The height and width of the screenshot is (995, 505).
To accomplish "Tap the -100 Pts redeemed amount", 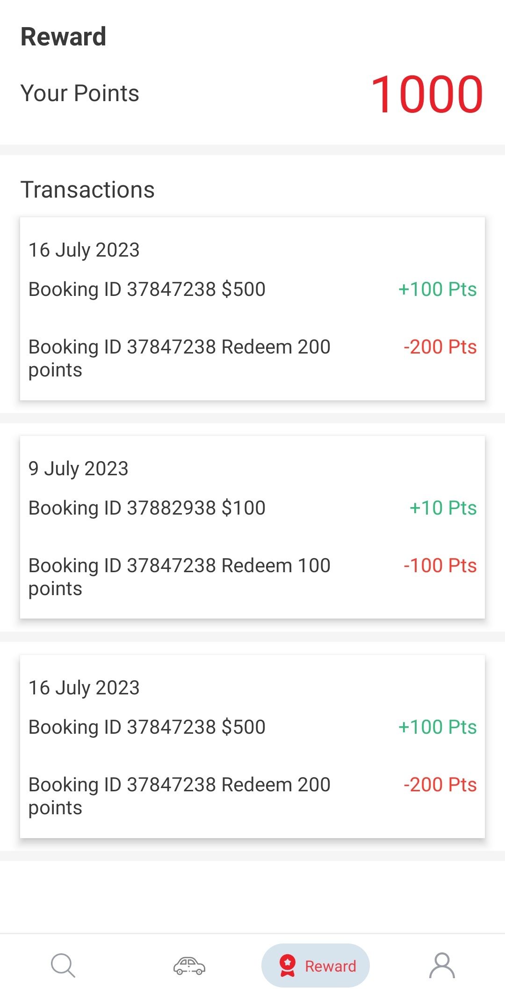I will 440,566.
